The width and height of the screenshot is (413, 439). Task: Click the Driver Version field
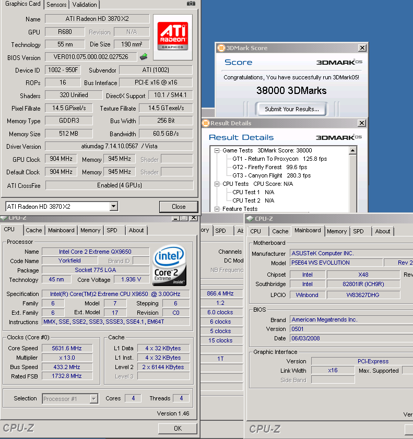click(x=119, y=146)
